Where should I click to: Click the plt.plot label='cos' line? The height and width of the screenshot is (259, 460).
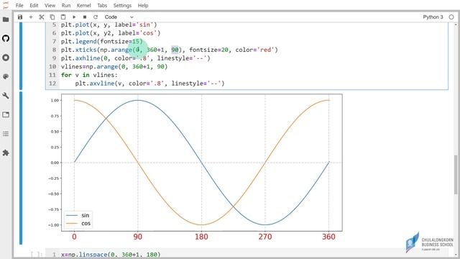pyautogui.click(x=111, y=33)
